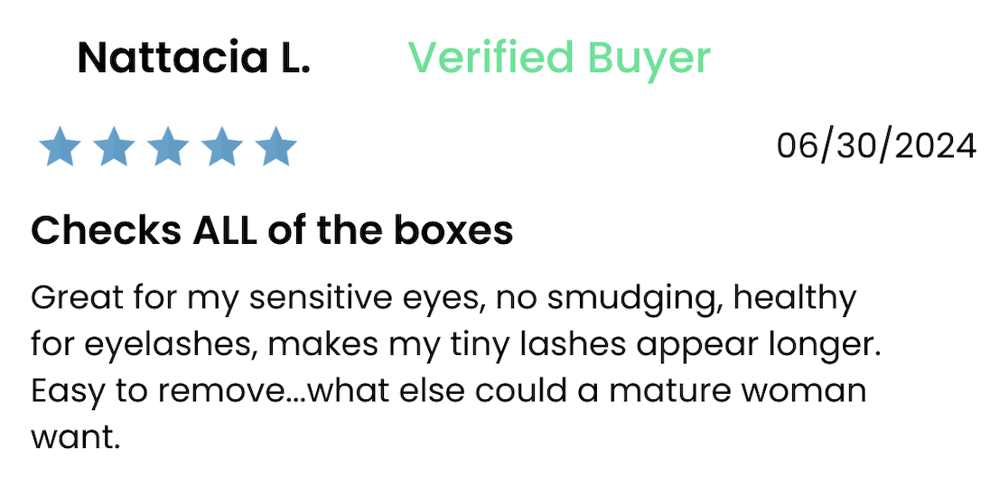Click the third star in the rating
Viewport: 999px width, 486px height.
coord(168,146)
